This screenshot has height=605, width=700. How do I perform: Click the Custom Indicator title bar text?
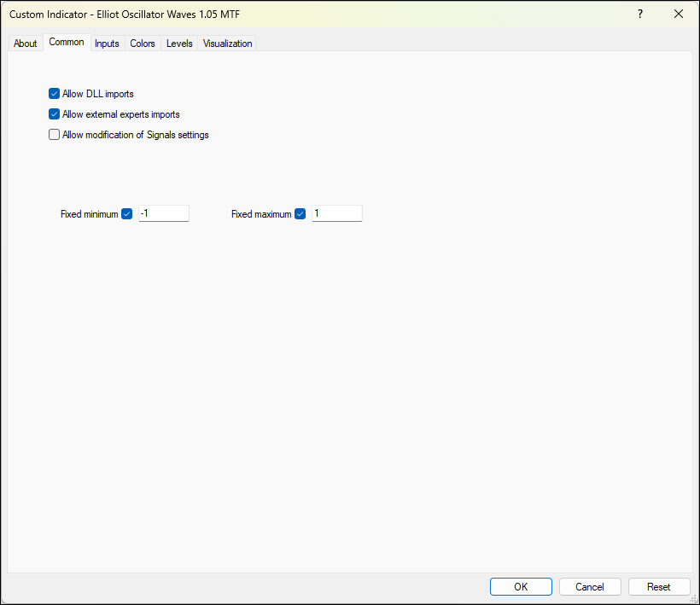119,15
